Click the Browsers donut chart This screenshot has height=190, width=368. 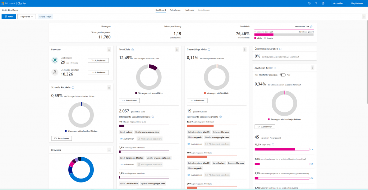click(x=81, y=170)
